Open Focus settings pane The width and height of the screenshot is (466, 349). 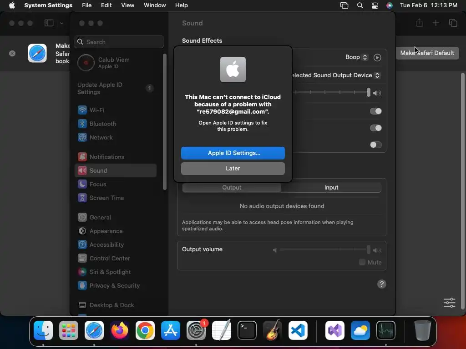[115, 184]
